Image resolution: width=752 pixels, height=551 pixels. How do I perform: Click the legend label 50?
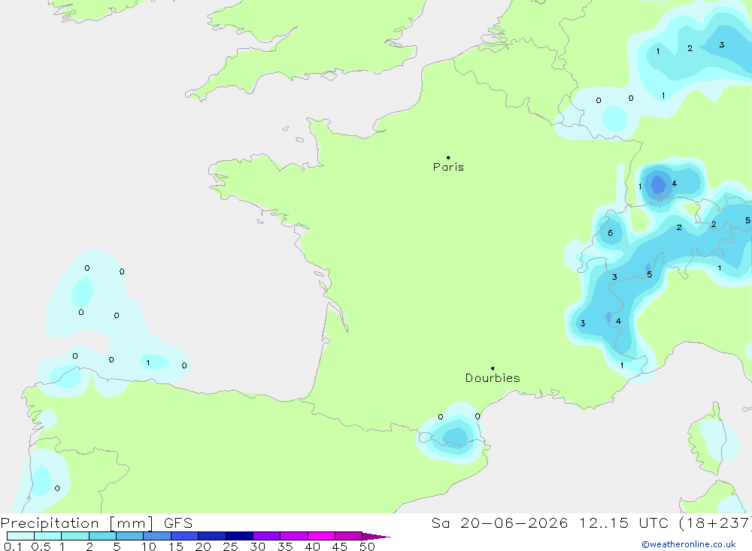click(x=367, y=546)
